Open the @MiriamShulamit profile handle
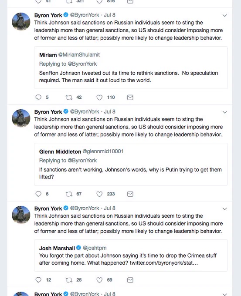This screenshot has height=296, width=241. click(79, 55)
